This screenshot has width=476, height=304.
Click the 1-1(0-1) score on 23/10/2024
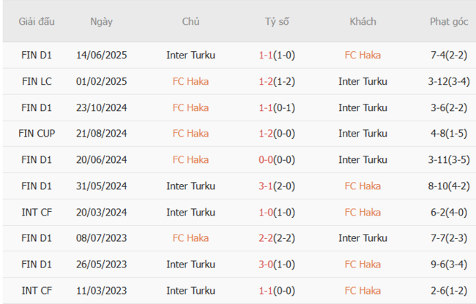277,107
